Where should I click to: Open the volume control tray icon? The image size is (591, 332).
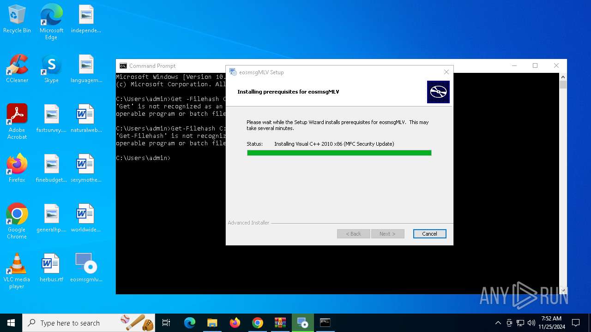(531, 323)
